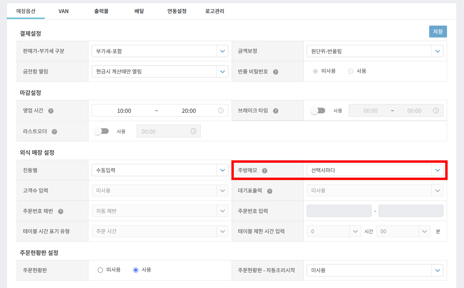Click 테이블 제한 시간 입력 label
The height and width of the screenshot is (288, 464).
pyautogui.click(x=261, y=231)
